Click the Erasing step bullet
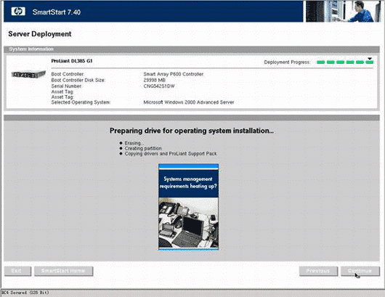385x297 pixels. pyautogui.click(x=121, y=143)
